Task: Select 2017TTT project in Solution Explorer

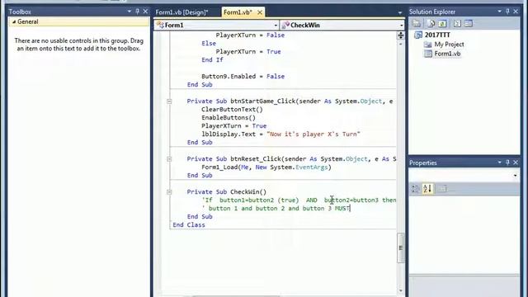Action: pos(437,35)
